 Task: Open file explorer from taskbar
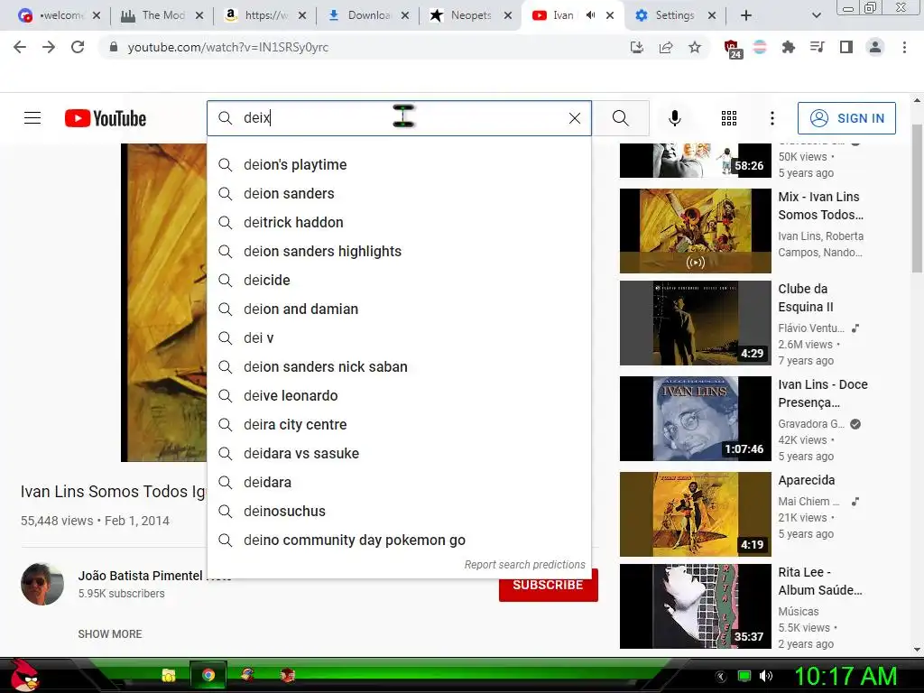[x=169, y=675]
